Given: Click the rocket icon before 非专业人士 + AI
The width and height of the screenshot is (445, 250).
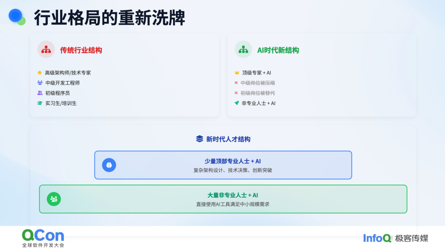Looking at the screenshot, I should click(237, 103).
